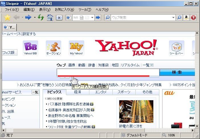
Task: Click the au advertisement logo
Action: (x=169, y=93)
